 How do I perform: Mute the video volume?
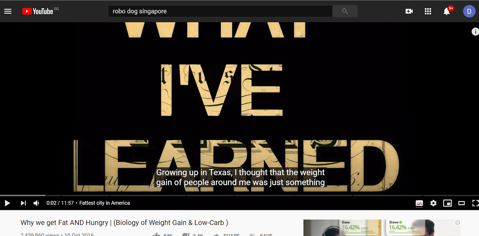[36, 203]
